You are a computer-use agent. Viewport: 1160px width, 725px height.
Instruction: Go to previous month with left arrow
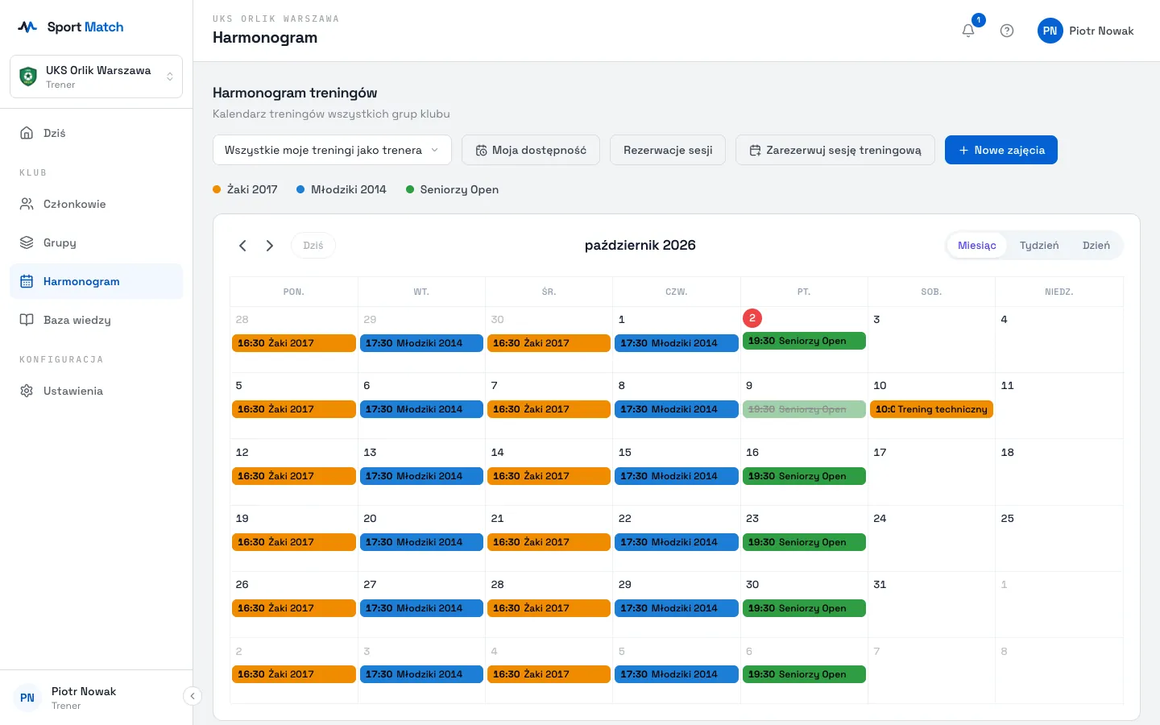click(242, 246)
